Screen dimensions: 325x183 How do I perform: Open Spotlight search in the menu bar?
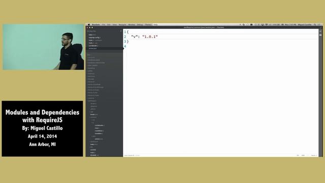tap(315, 25)
